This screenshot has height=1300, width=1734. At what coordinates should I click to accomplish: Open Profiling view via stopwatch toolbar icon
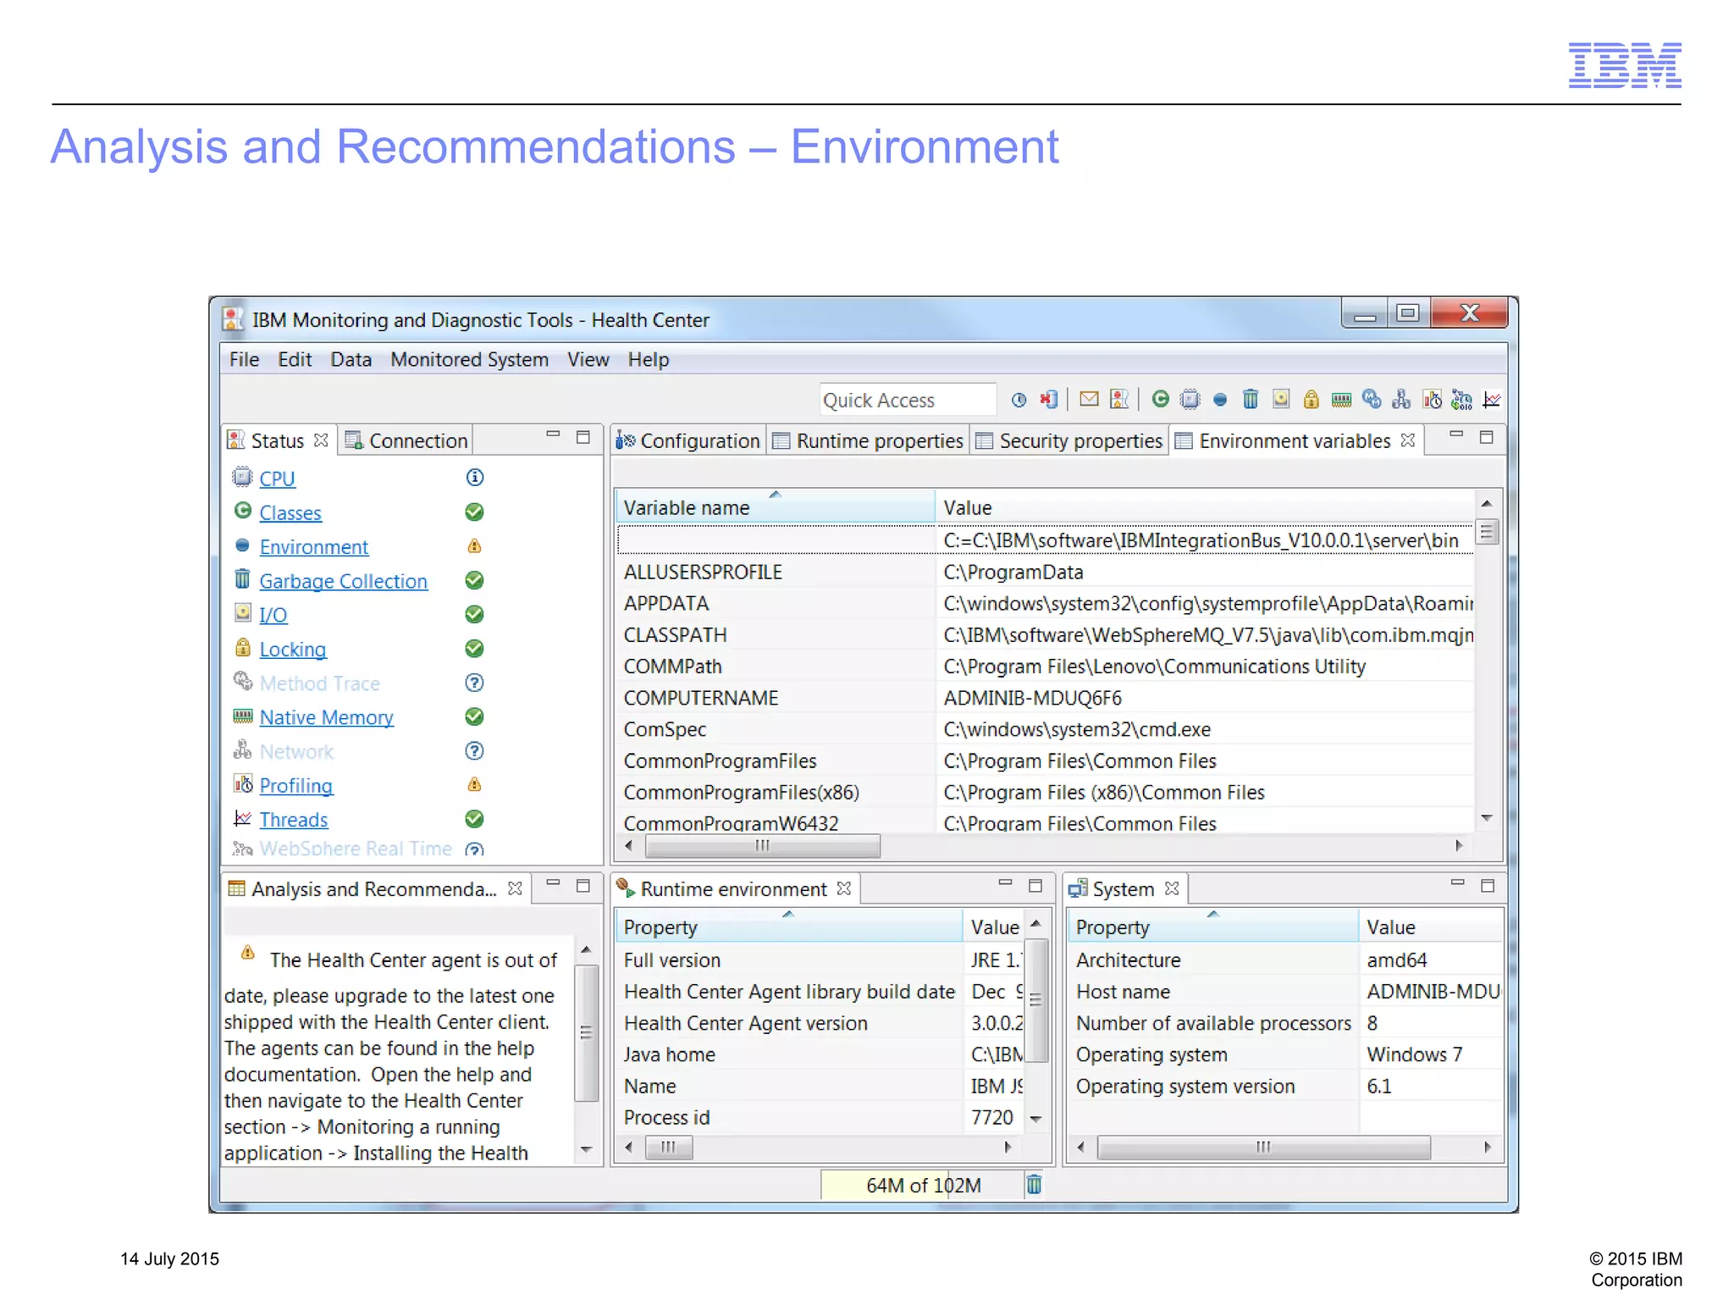[1432, 399]
